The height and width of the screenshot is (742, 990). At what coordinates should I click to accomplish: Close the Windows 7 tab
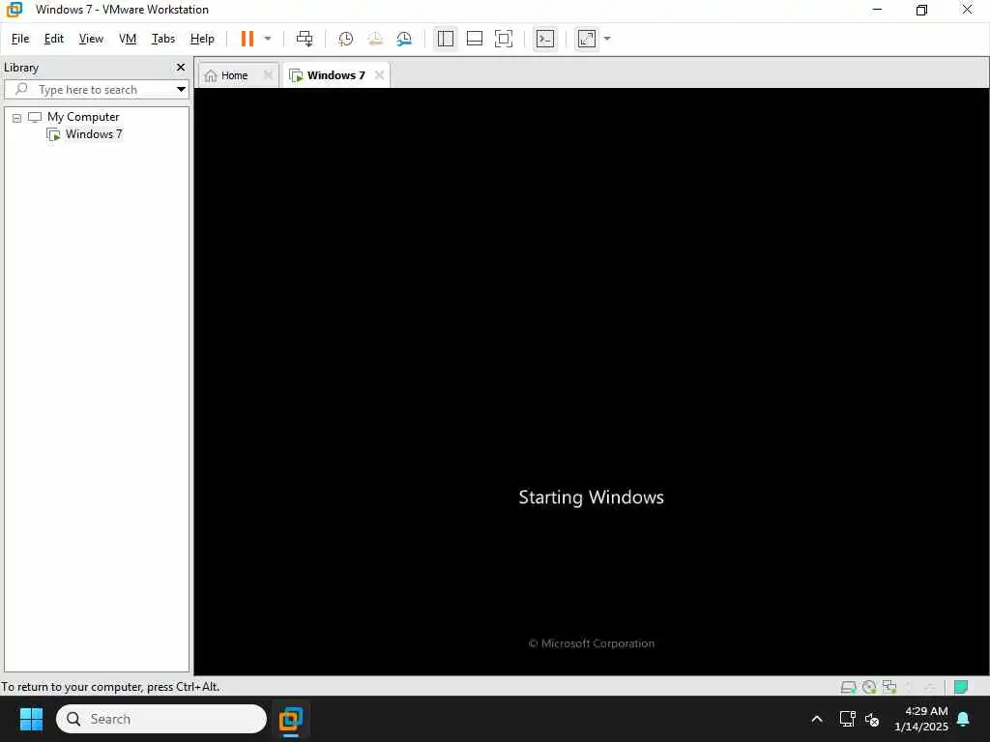(x=379, y=75)
